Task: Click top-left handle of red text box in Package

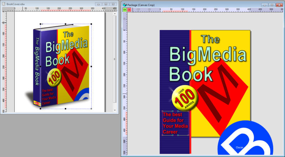Action: point(162,111)
